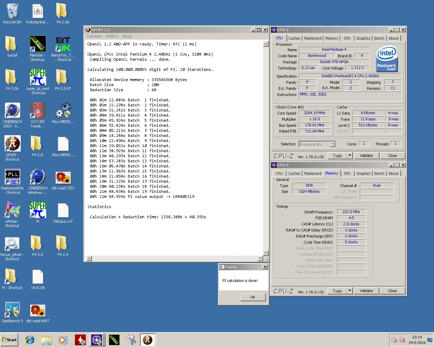Click the Core Speed value 3204.19 MHz
Image resolution: width=434 pixels, height=347 pixels.
315,113
